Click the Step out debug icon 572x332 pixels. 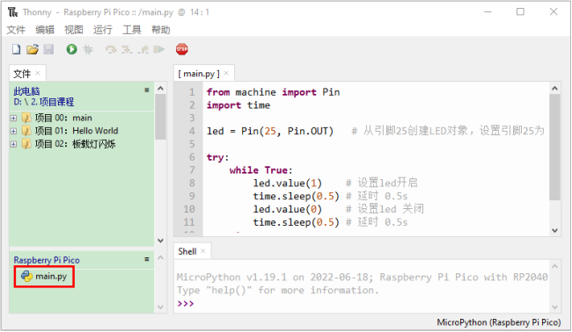pyautogui.click(x=143, y=49)
